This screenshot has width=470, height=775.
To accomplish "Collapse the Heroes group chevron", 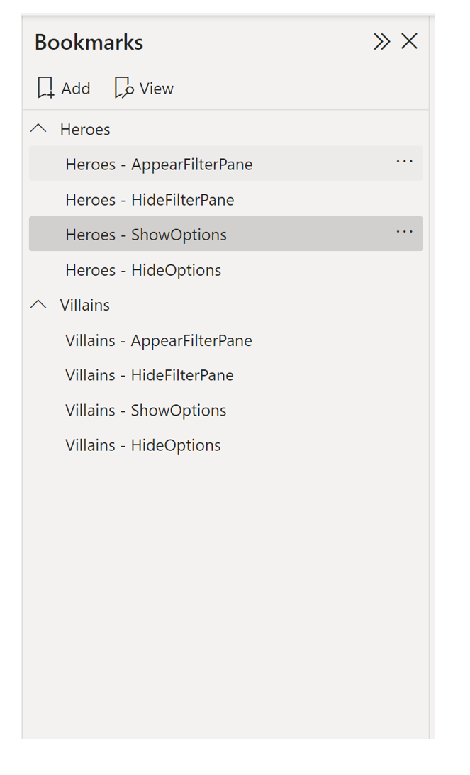I will pos(38,129).
